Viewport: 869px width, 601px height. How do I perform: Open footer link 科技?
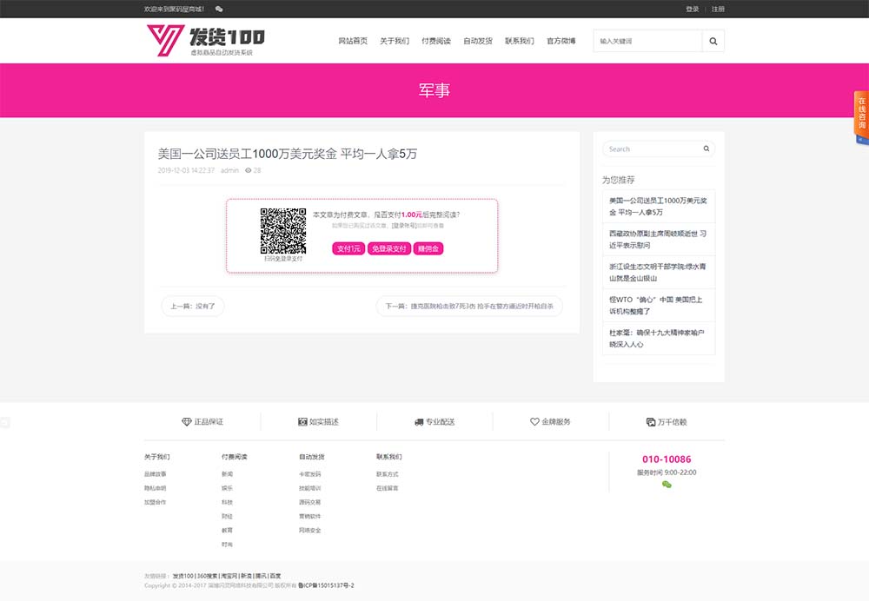[x=227, y=502]
